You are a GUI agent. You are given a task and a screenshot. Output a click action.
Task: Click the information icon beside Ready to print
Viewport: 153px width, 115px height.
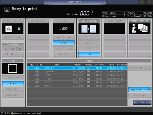pyautogui.click(x=7, y=9)
